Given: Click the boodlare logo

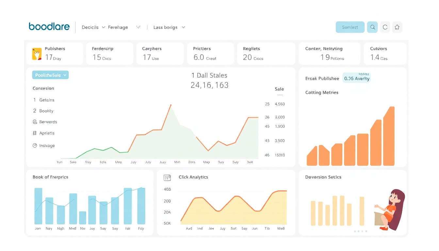Looking at the screenshot, I should (x=49, y=26).
